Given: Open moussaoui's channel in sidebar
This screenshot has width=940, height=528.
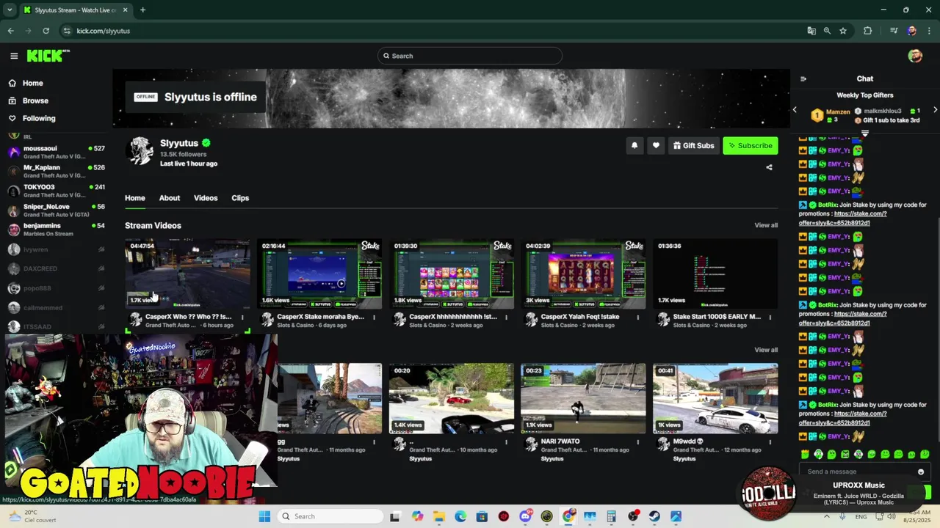Looking at the screenshot, I should tap(57, 152).
